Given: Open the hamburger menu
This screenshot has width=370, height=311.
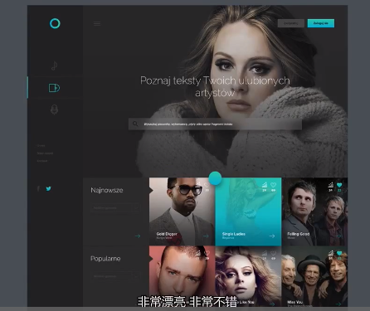Looking at the screenshot, I should (97, 23).
